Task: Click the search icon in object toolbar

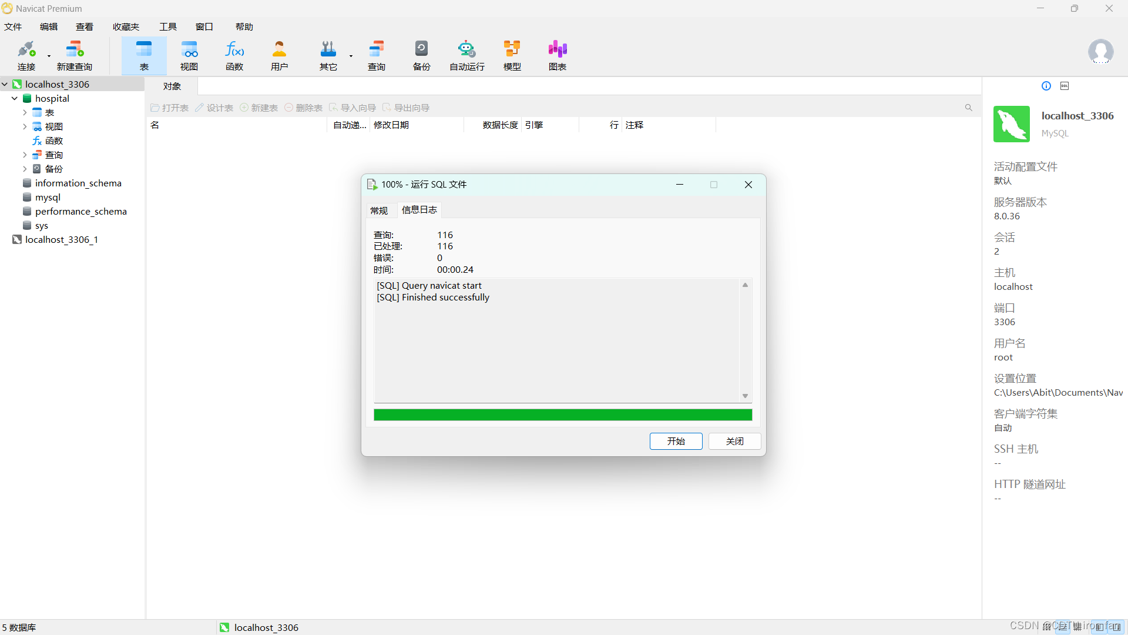Action: pyautogui.click(x=969, y=108)
